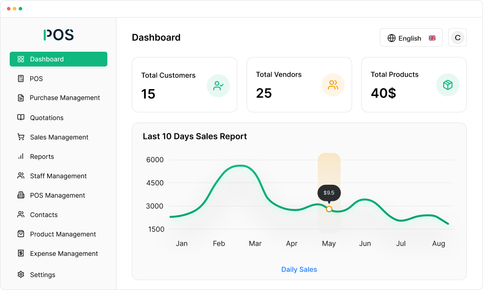Click the UK flag icon
This screenshot has width=483, height=290.
[432, 38]
